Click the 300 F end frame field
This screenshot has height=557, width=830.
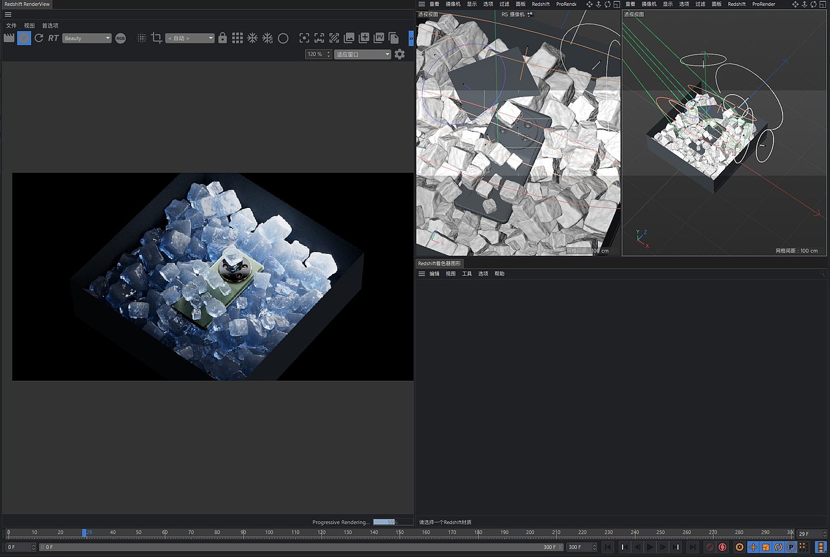pyautogui.click(x=582, y=547)
